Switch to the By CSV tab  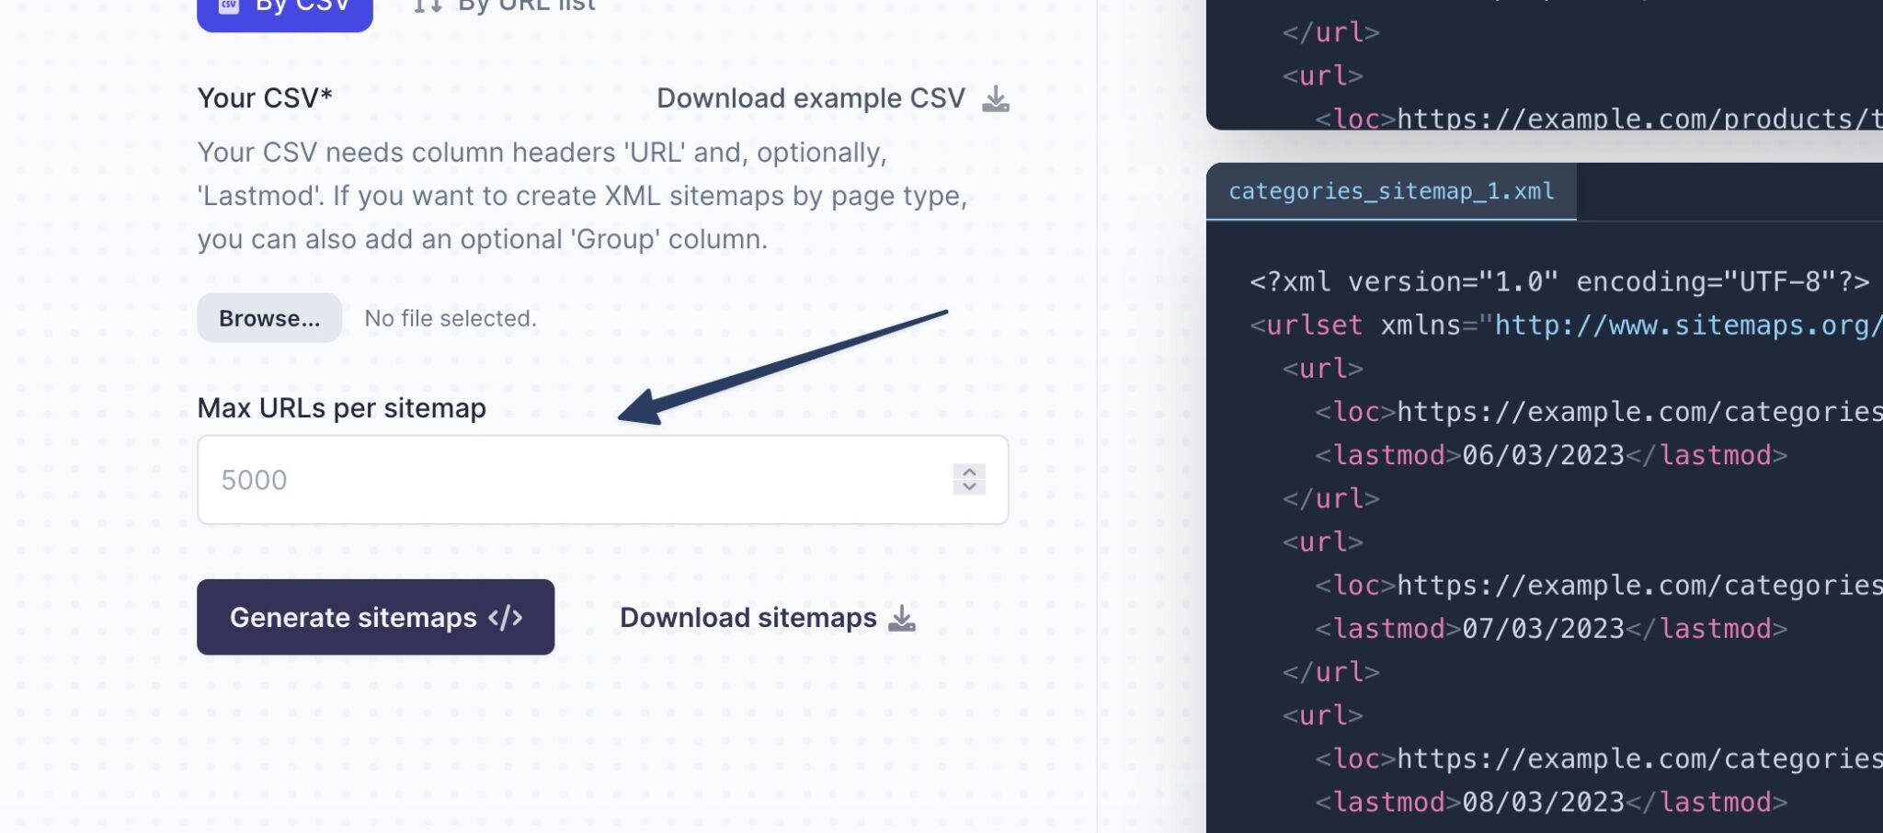pyautogui.click(x=284, y=11)
